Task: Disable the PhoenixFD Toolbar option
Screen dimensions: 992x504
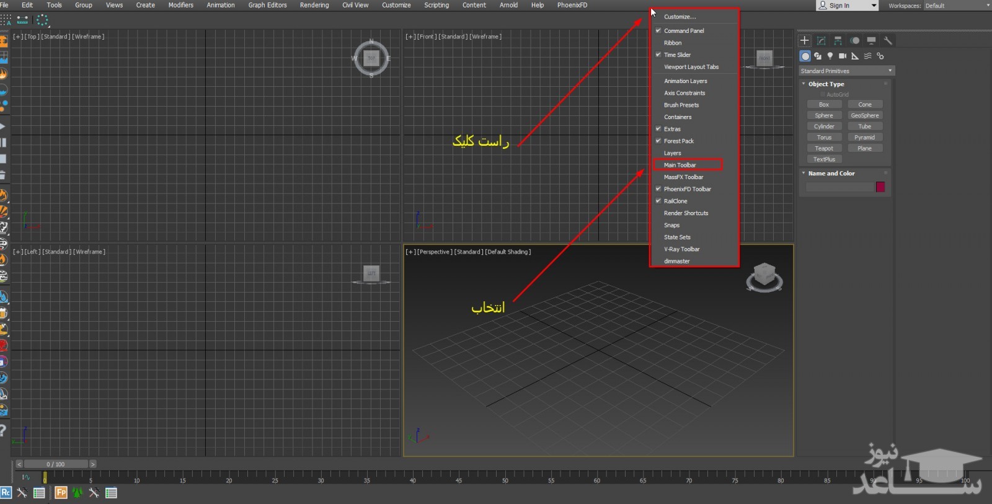Action: (x=687, y=189)
